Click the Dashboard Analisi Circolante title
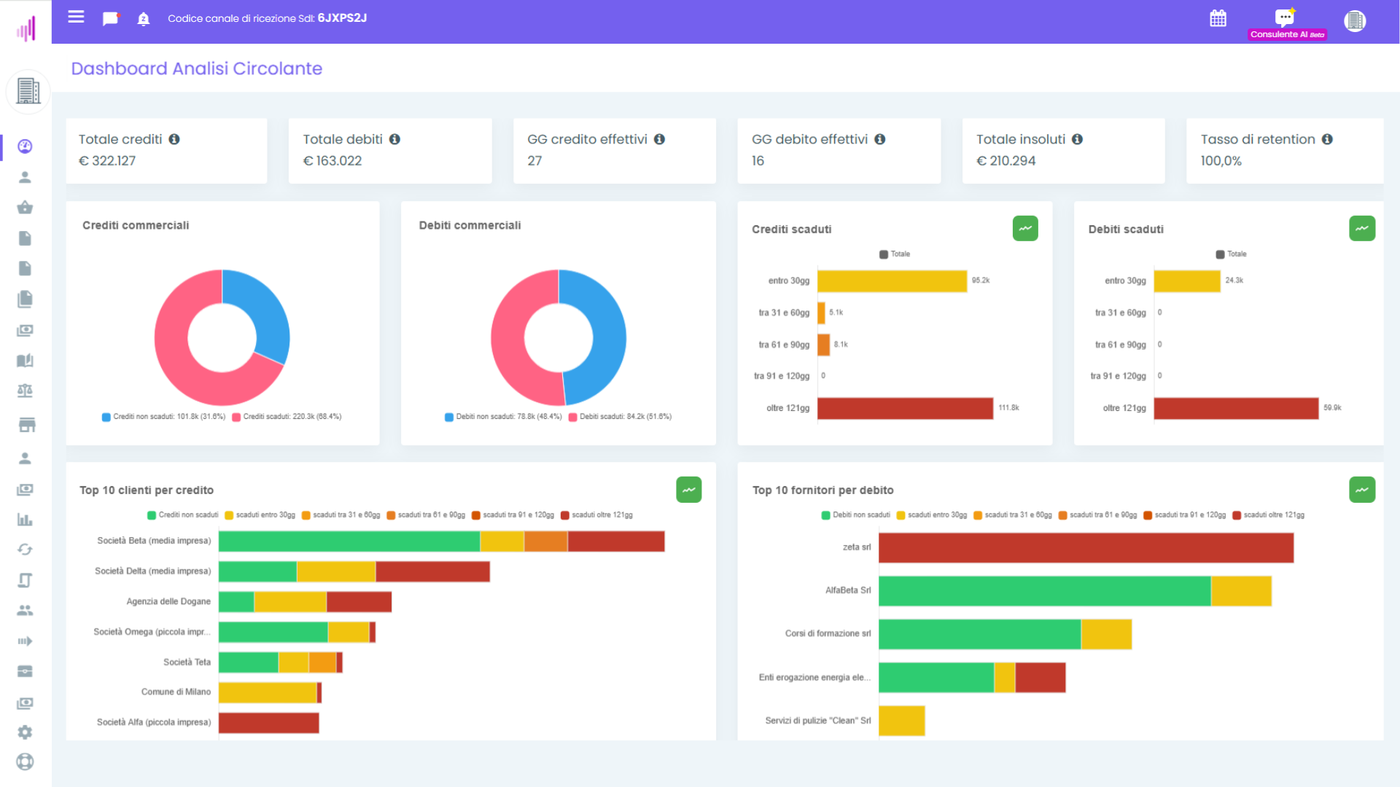Viewport: 1400px width, 787px height. pos(196,68)
